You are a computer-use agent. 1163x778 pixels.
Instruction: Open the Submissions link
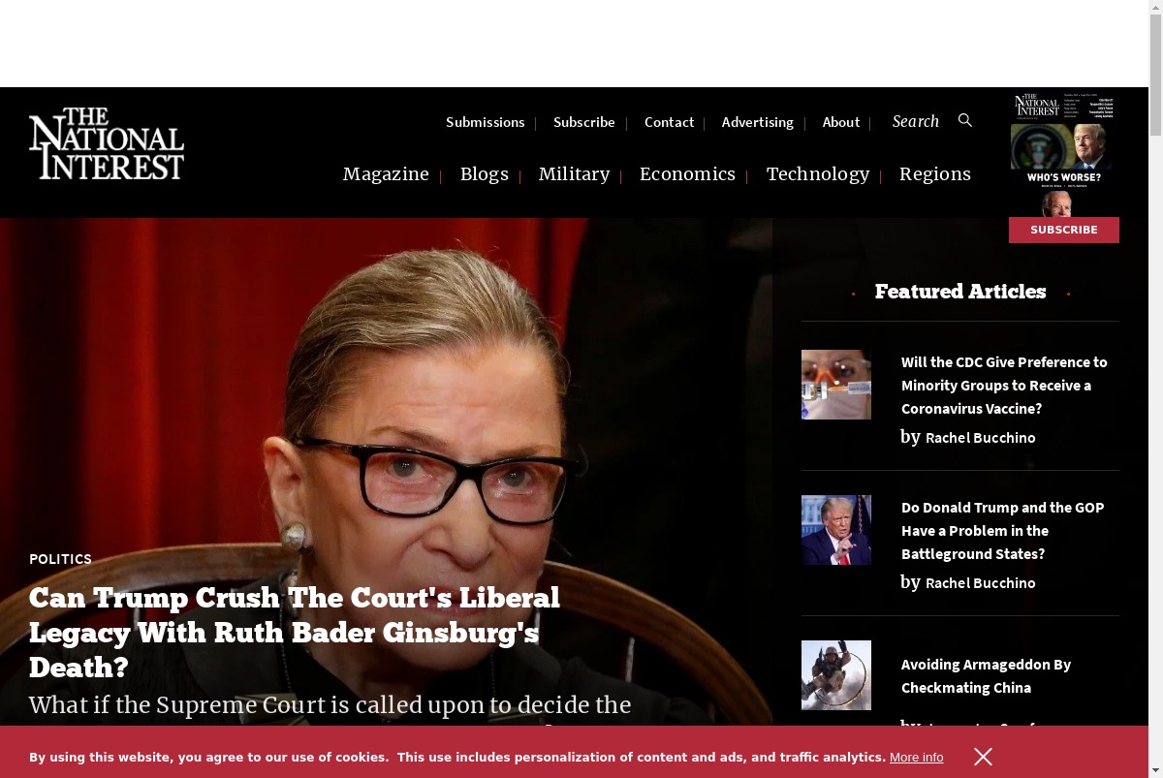[486, 122]
